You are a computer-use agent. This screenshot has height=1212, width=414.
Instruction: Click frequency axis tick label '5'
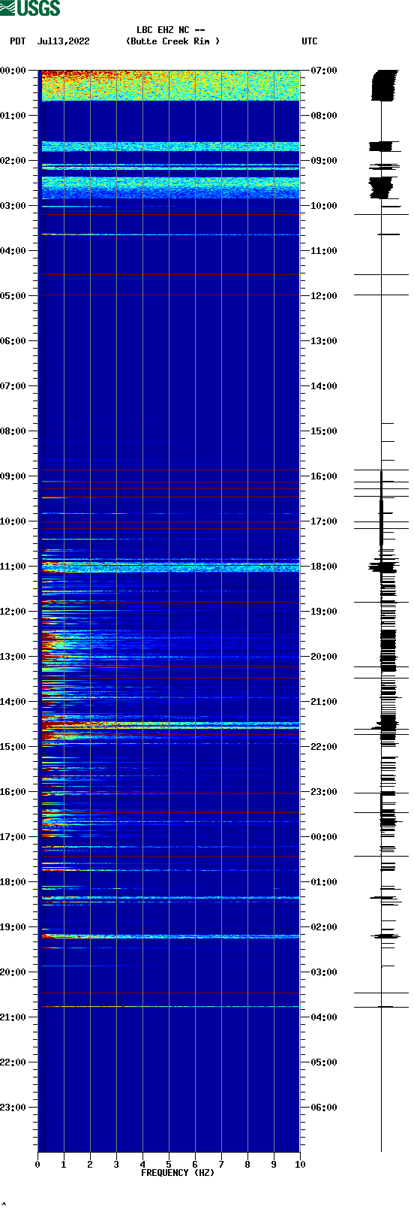169,1165
